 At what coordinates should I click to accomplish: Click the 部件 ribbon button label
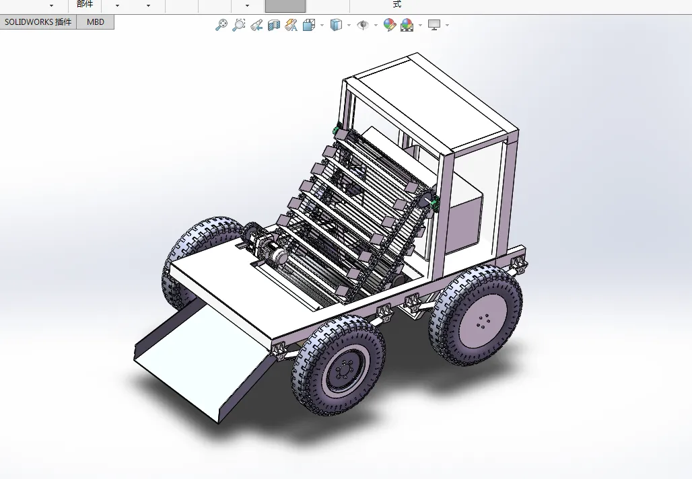(85, 4)
